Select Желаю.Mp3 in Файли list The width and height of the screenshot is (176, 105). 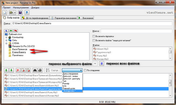coord(102,59)
